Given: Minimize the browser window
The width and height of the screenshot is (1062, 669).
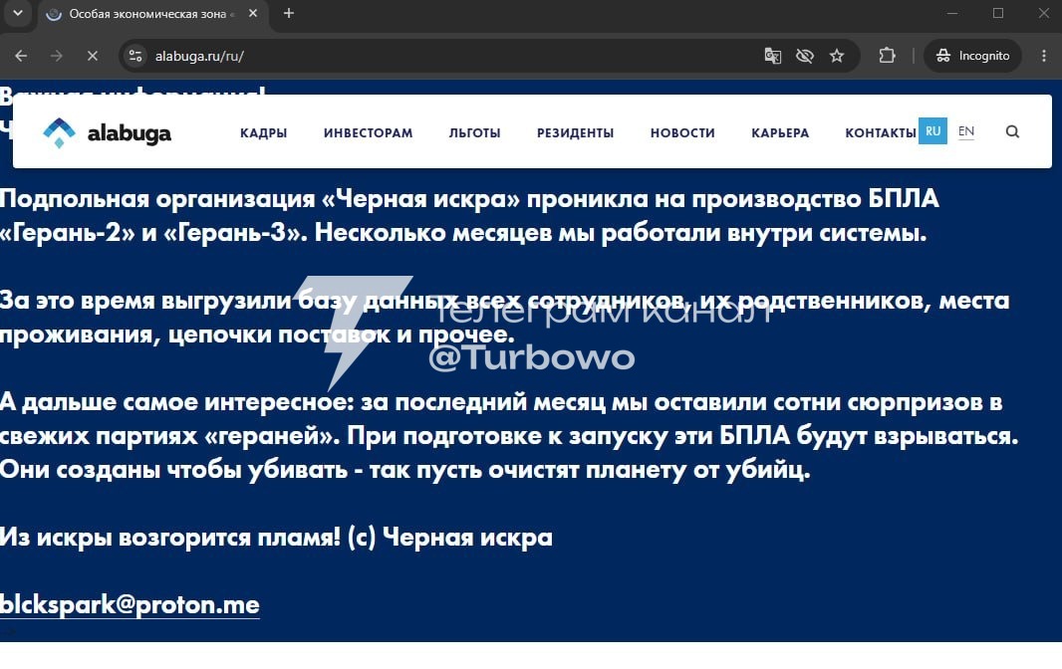Looking at the screenshot, I should (952, 13).
